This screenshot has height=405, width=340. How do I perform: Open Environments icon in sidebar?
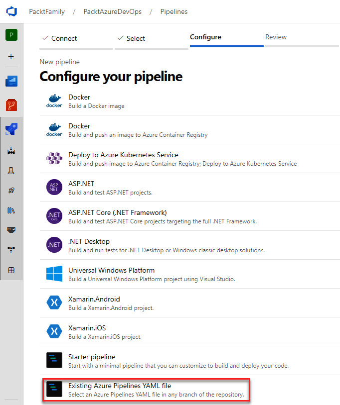(11, 171)
